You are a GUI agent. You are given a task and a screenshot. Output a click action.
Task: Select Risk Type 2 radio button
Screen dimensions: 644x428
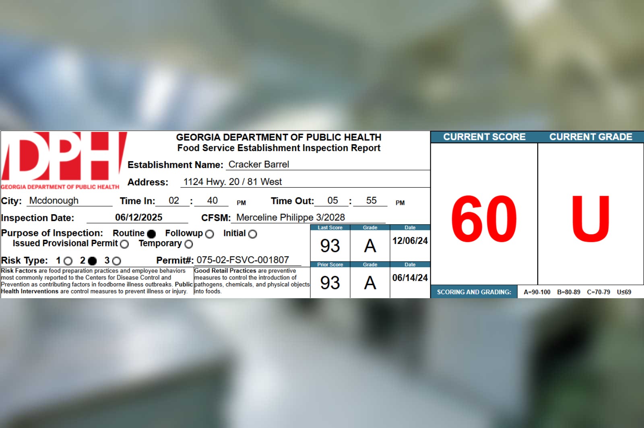tap(92, 261)
